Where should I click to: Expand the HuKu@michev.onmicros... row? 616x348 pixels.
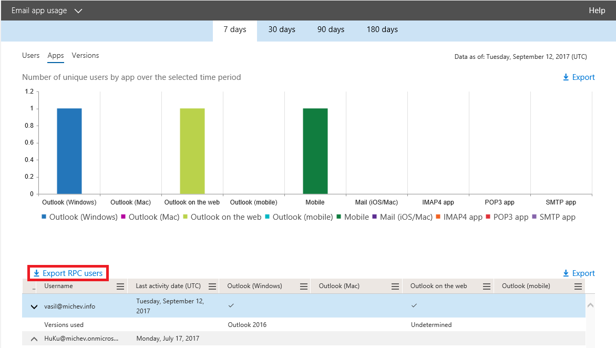34,339
